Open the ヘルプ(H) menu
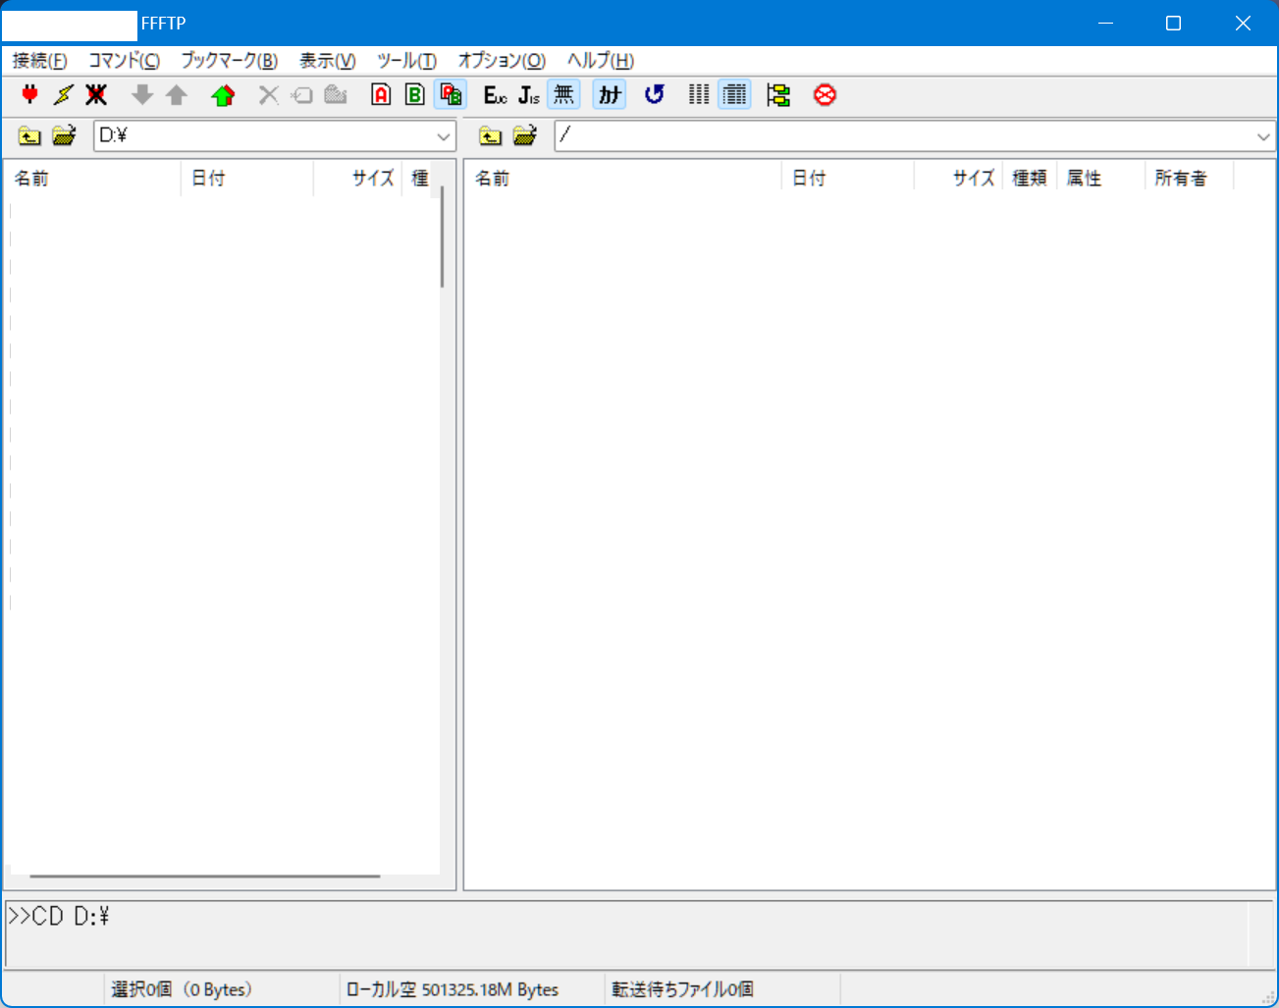Screen dimensions: 1279x1008 tap(601, 61)
